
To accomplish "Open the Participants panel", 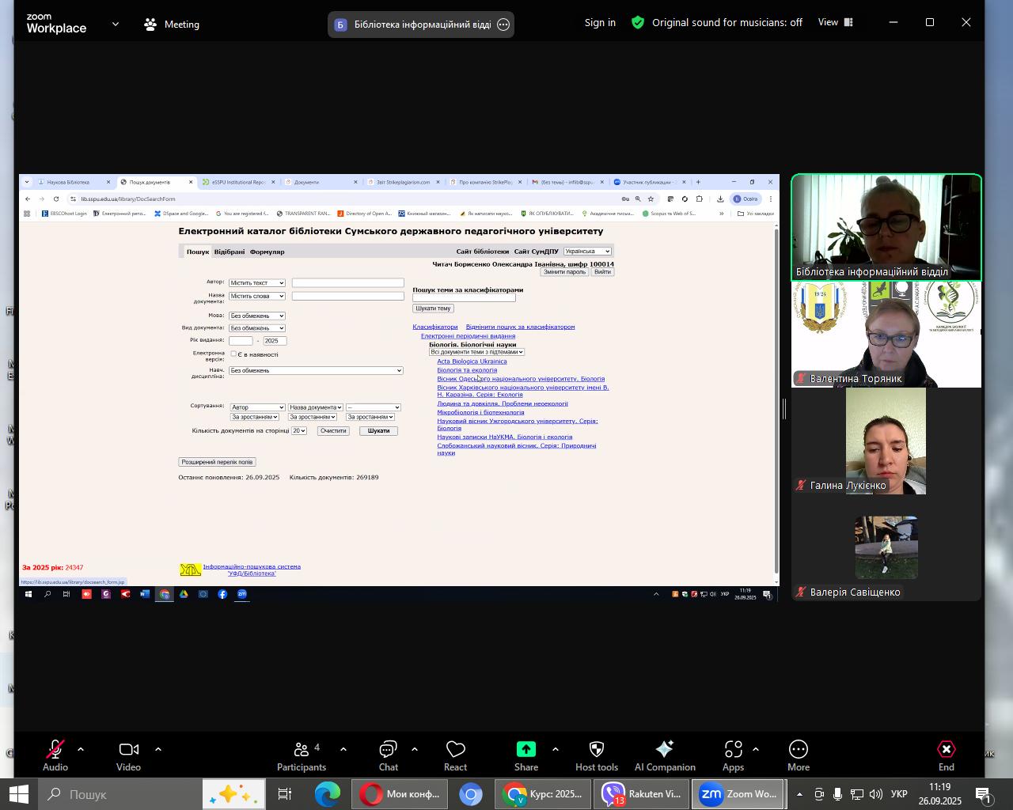I will pos(301,750).
